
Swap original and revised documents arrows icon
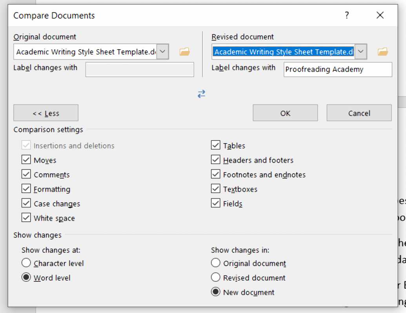point(202,94)
